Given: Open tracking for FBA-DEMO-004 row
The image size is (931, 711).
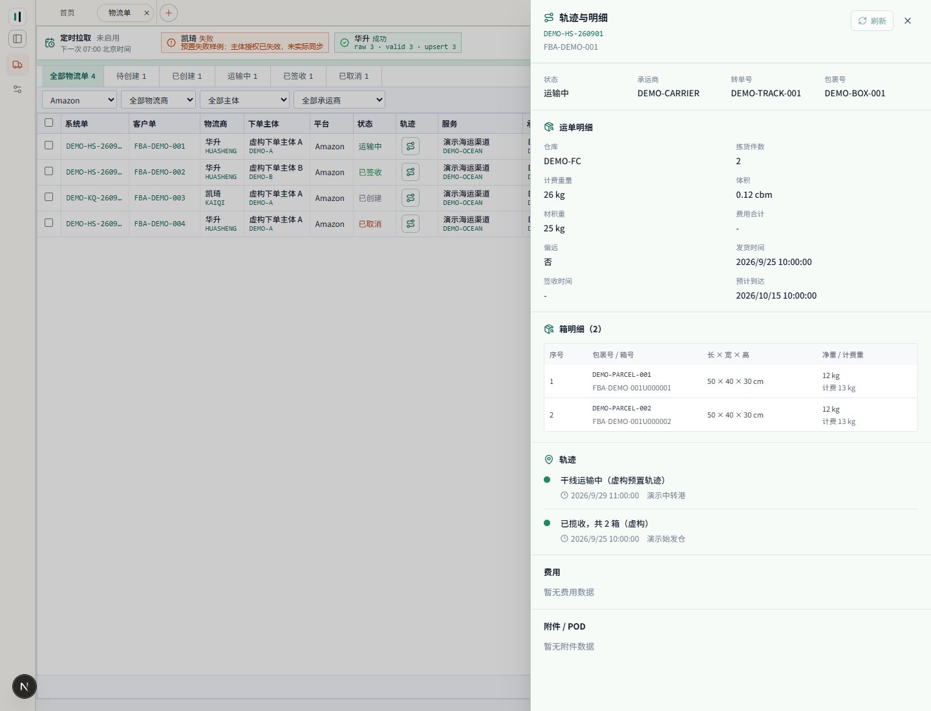Looking at the screenshot, I should [411, 224].
